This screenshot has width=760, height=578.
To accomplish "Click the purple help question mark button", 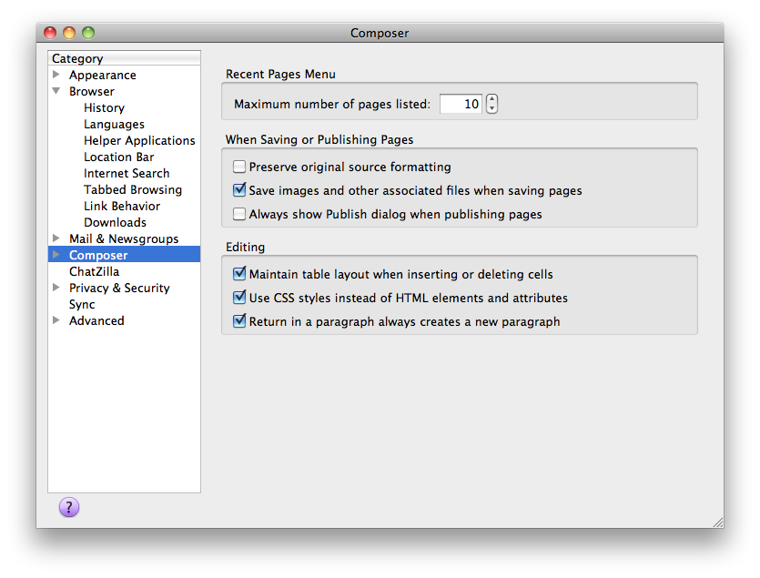I will pos(69,508).
